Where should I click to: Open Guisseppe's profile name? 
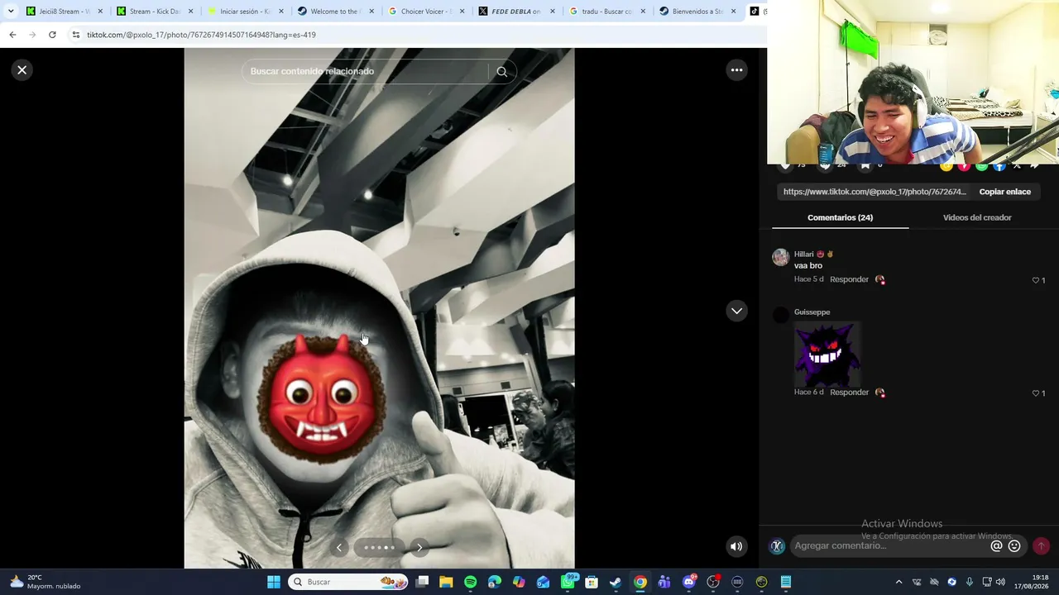pos(812,312)
